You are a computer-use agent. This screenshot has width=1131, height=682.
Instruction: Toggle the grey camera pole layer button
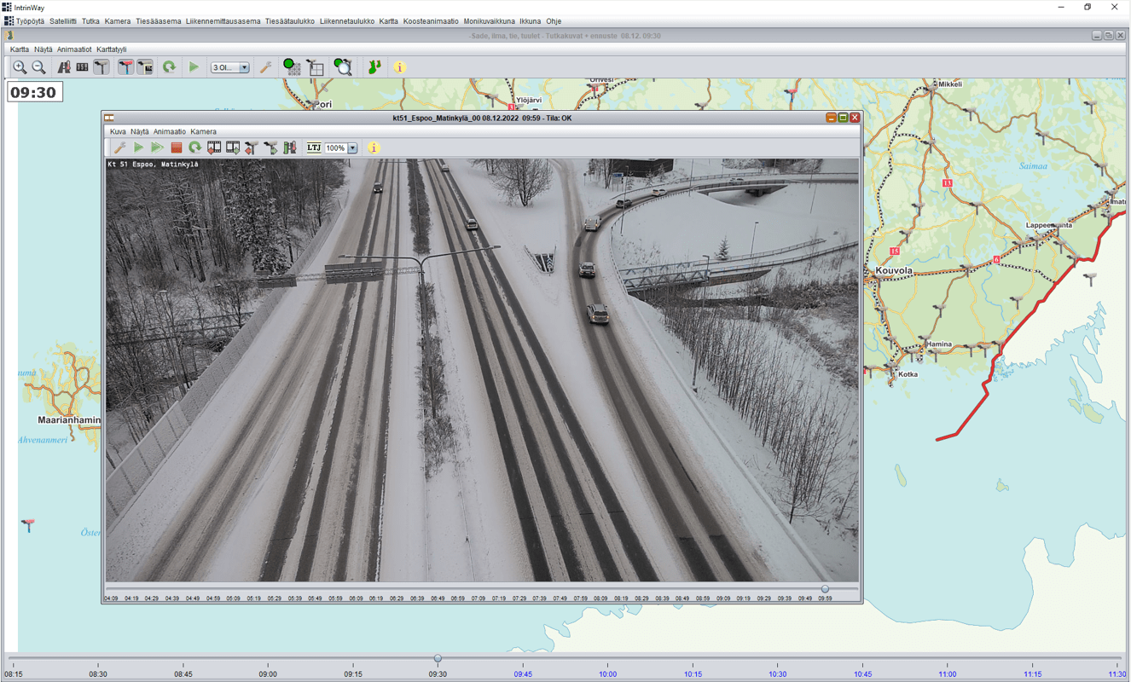pos(101,67)
